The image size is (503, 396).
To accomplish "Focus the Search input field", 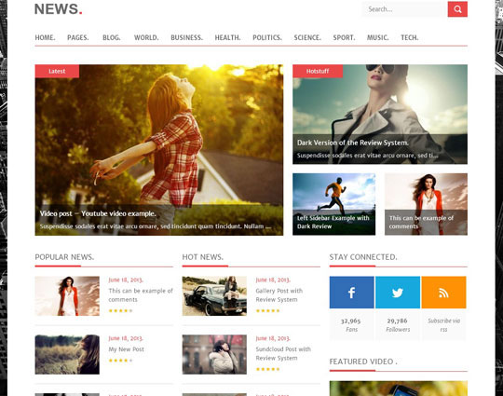I will tap(405, 9).
